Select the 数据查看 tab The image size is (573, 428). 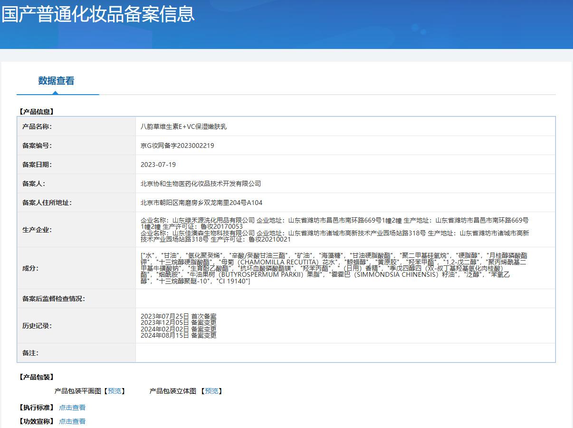coord(56,81)
